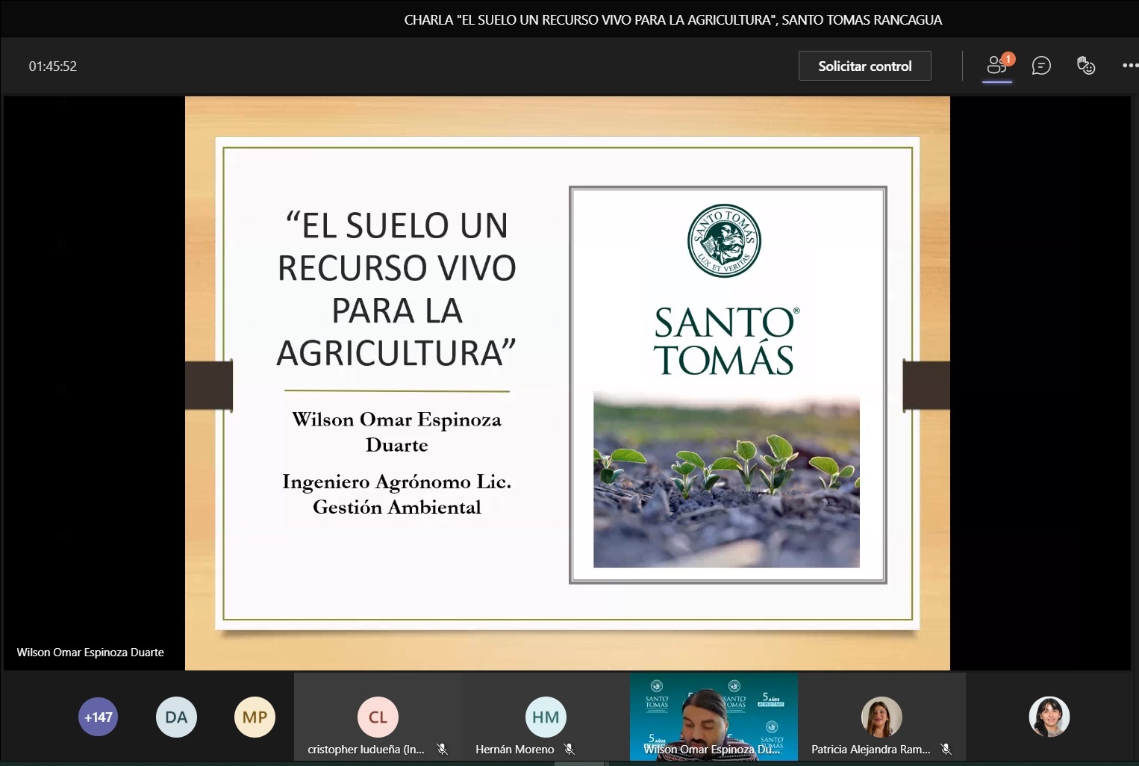
Task: Select Wilson Omar Espinoza's video tile
Action: click(714, 717)
